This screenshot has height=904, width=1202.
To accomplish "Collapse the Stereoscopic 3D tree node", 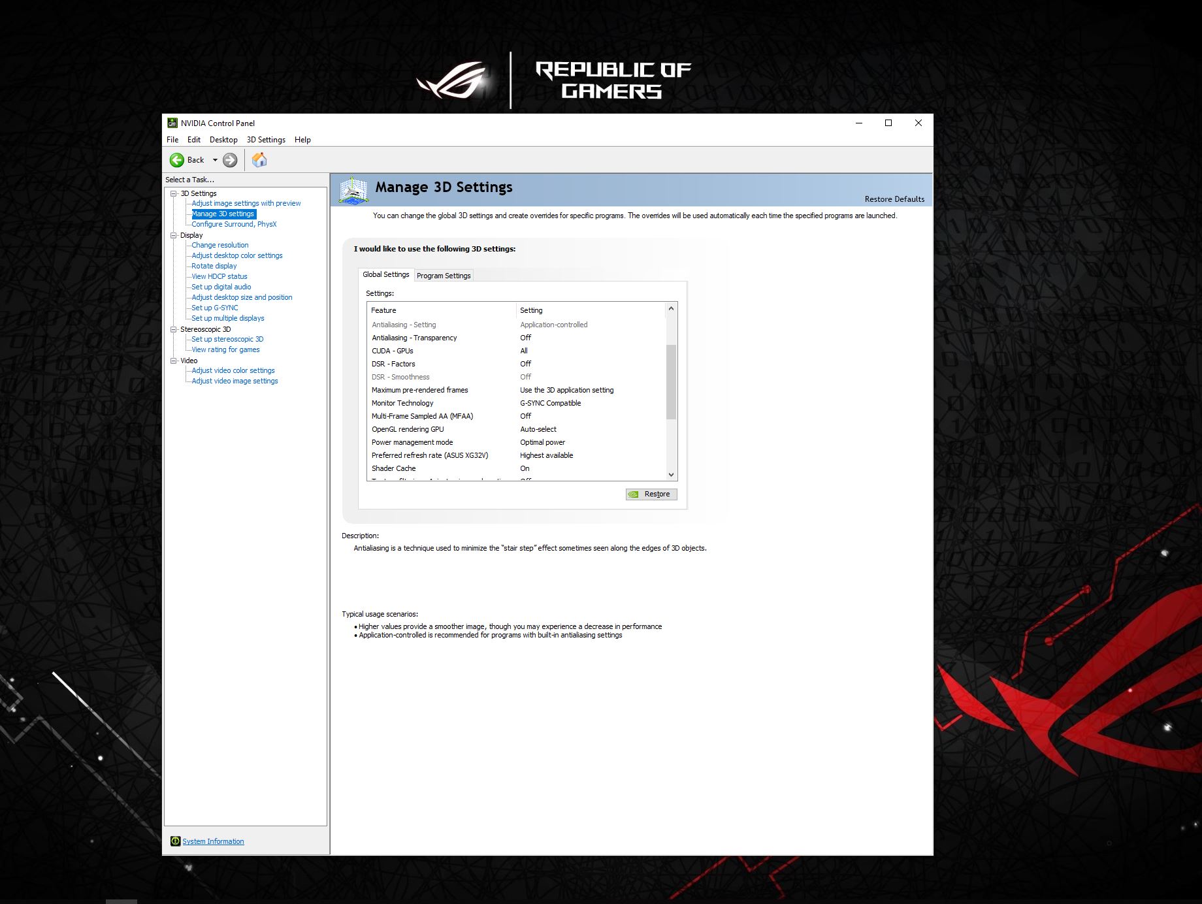I will coord(174,329).
